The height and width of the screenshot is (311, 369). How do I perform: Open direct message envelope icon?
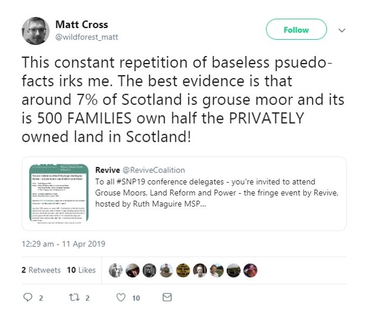(167, 298)
